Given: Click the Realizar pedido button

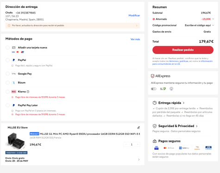Looking at the screenshot, I should click(x=183, y=50).
